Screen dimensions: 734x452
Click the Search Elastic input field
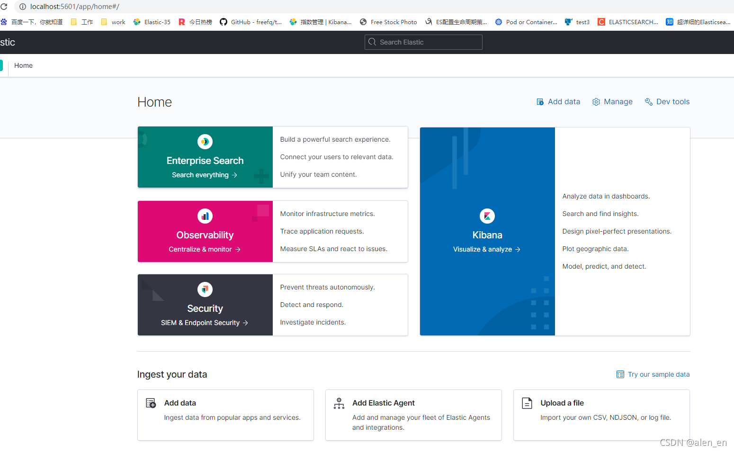tap(423, 42)
